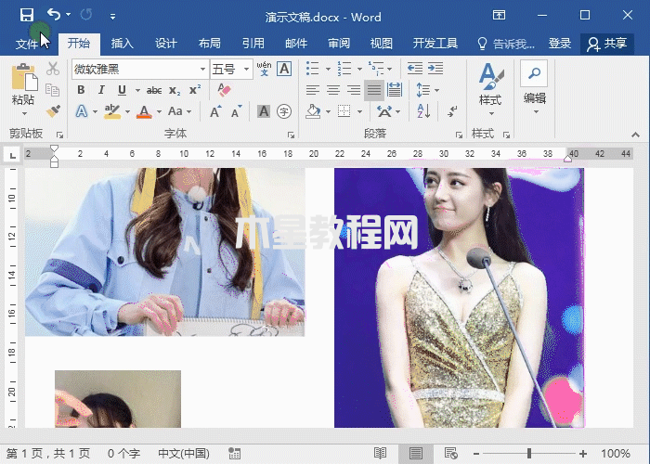Apply paragraph shading paint bucket
This screenshot has width=650, height=464.
pos(314,111)
